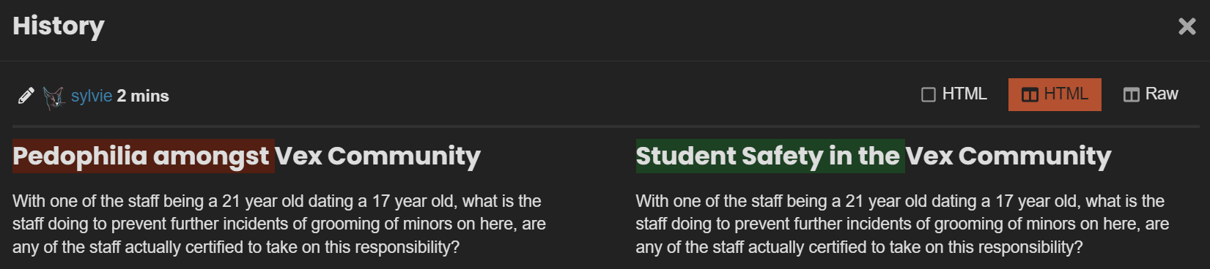1210x269 pixels.
Task: Click the previous version's body paragraph
Action: pos(279,224)
